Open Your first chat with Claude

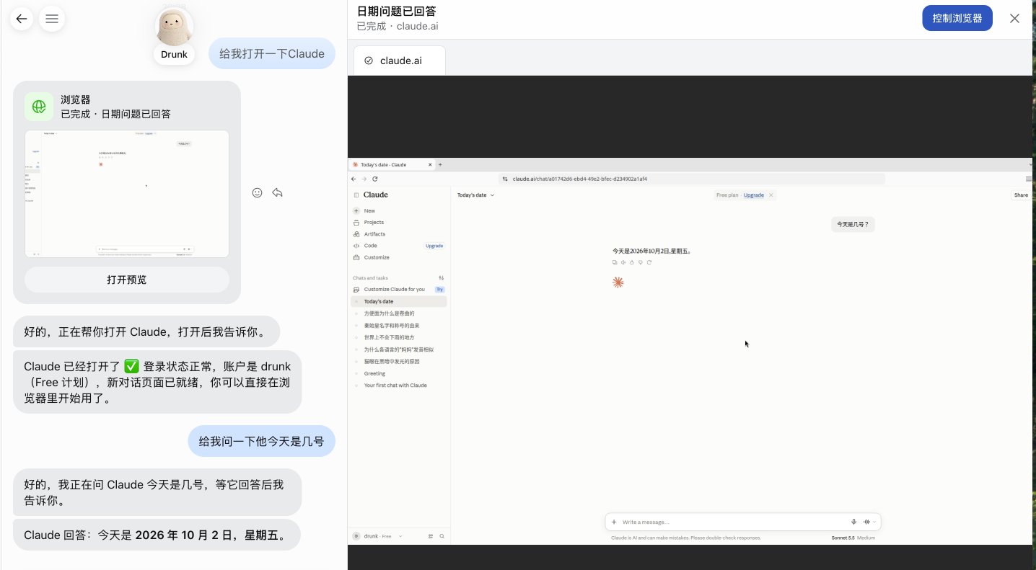[x=398, y=386]
